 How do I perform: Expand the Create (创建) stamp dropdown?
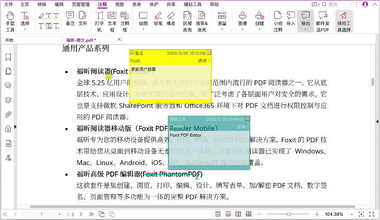(x=259, y=29)
